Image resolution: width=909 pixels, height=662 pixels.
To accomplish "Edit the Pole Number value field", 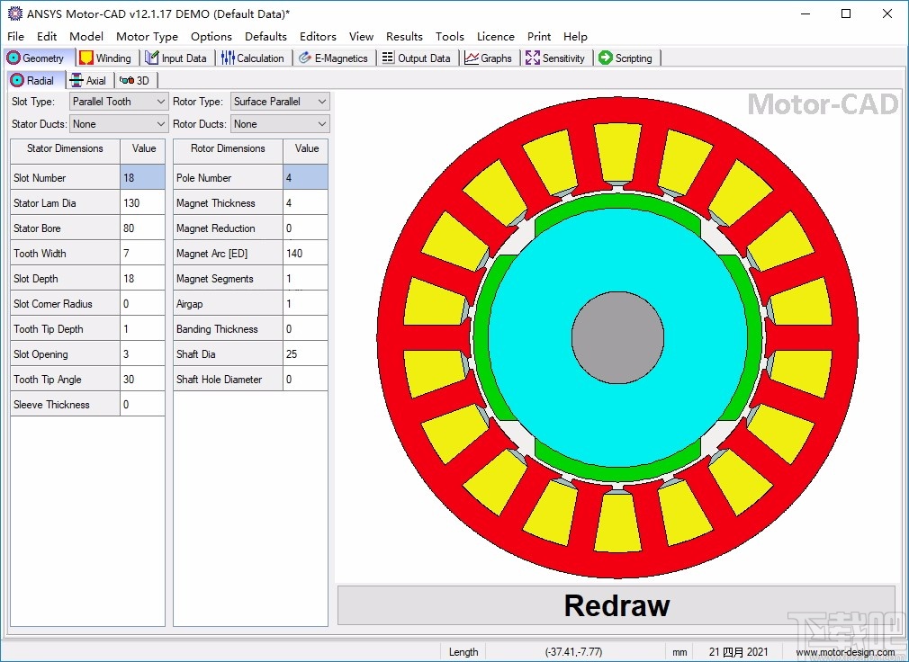I will (306, 177).
